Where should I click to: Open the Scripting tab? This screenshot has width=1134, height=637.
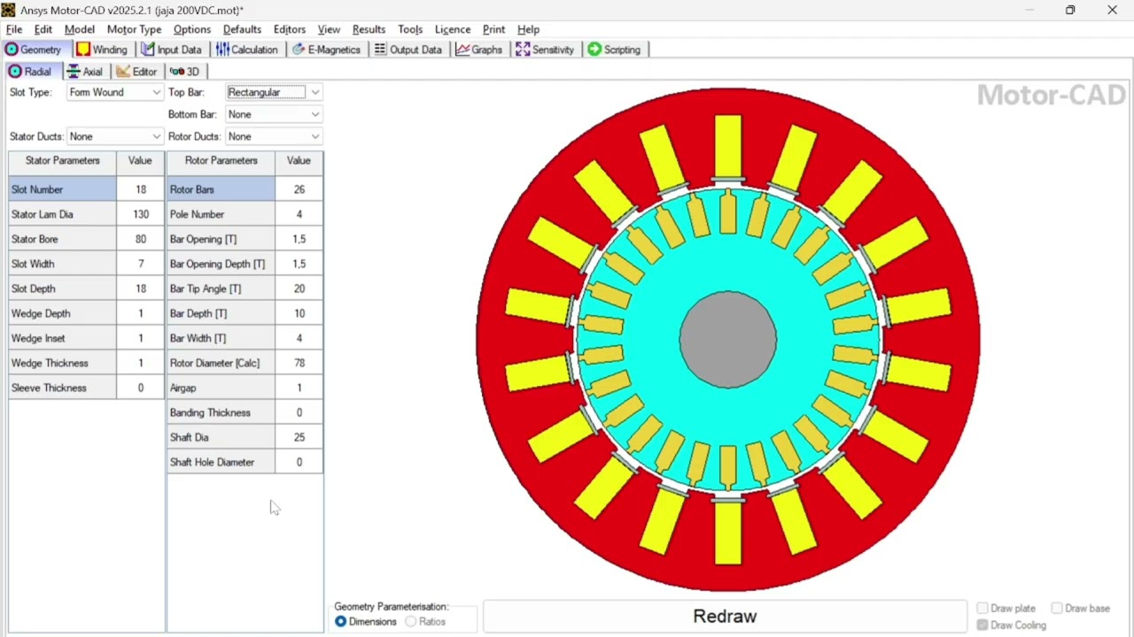point(614,50)
